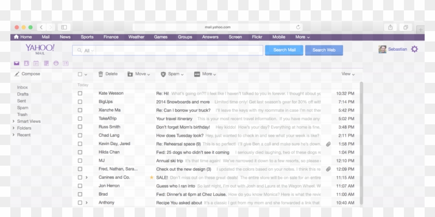Open the More actions dropdown in toolbar
The width and height of the screenshot is (435, 217).
[205, 74]
